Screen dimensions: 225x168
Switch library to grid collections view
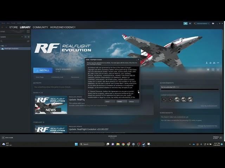tap(28, 31)
